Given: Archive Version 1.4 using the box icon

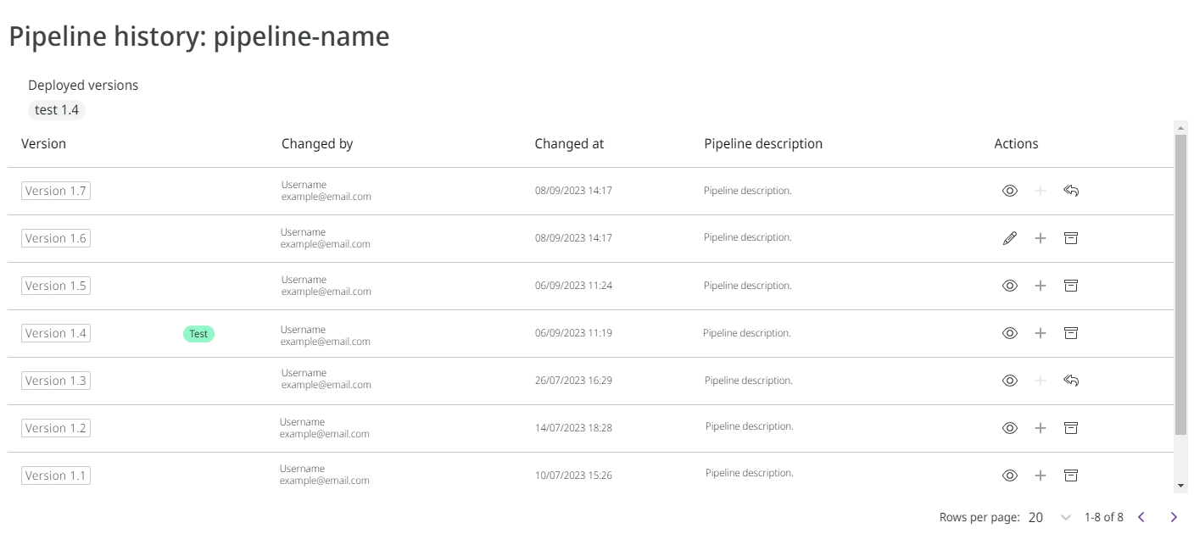Looking at the screenshot, I should (x=1071, y=333).
